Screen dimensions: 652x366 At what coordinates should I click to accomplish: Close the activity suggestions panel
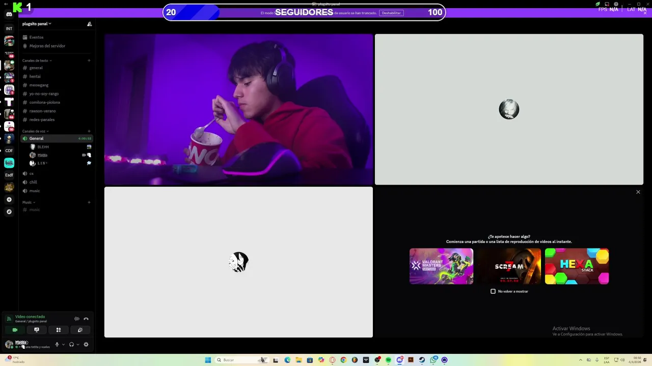pos(638,192)
